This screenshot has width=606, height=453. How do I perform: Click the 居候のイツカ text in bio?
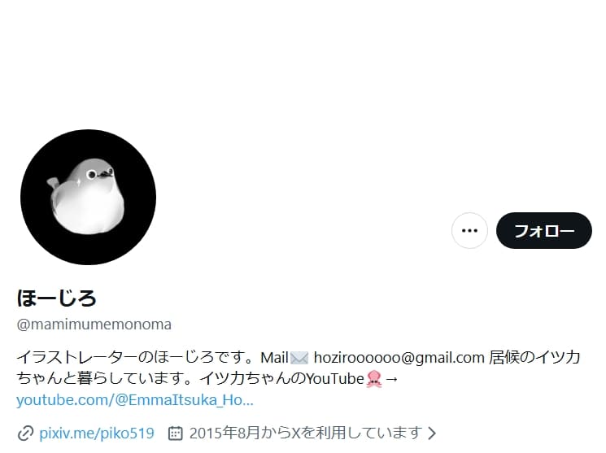(534, 357)
